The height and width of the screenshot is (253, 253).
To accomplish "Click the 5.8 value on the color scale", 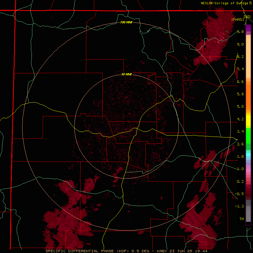I will click(x=240, y=94).
